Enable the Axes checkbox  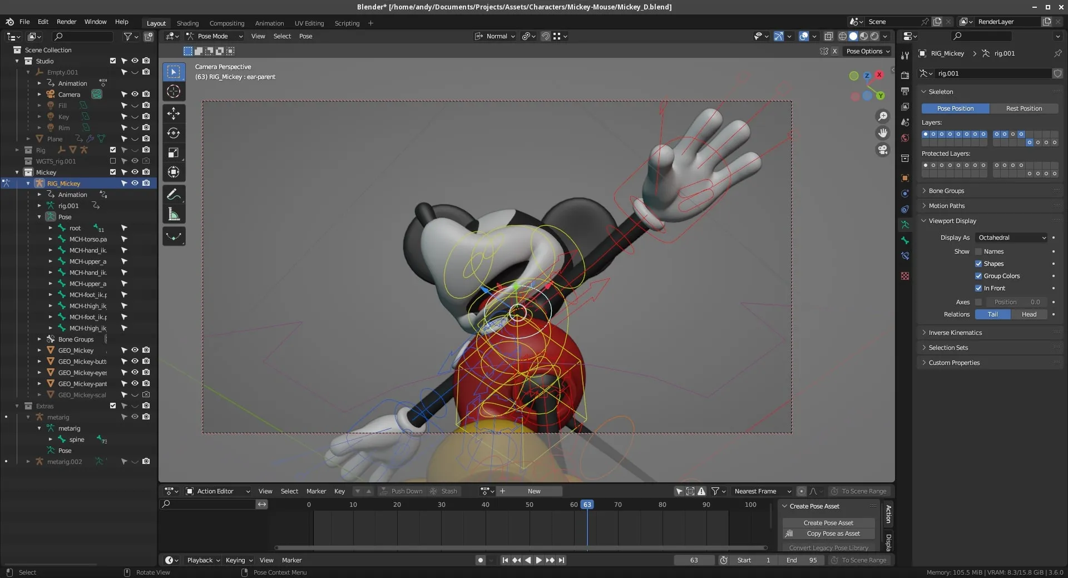click(978, 302)
